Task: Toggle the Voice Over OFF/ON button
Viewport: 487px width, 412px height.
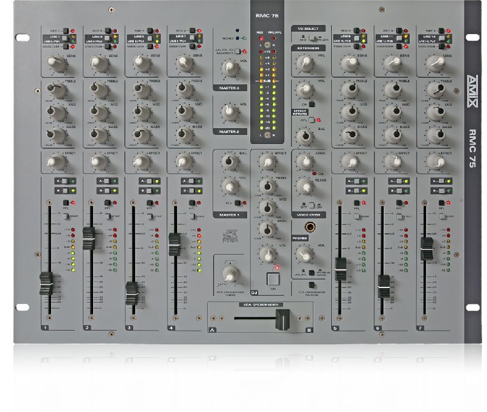Action: click(x=311, y=205)
